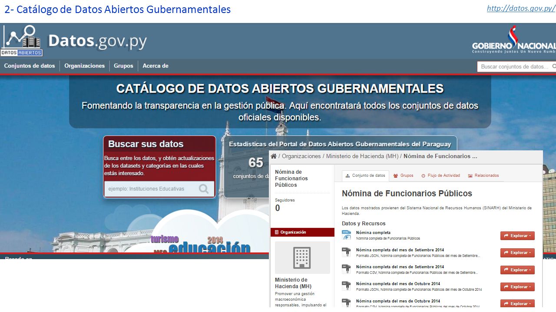Switch to the Flujo de Actividad tab
This screenshot has height=312, width=556.
(x=440, y=176)
